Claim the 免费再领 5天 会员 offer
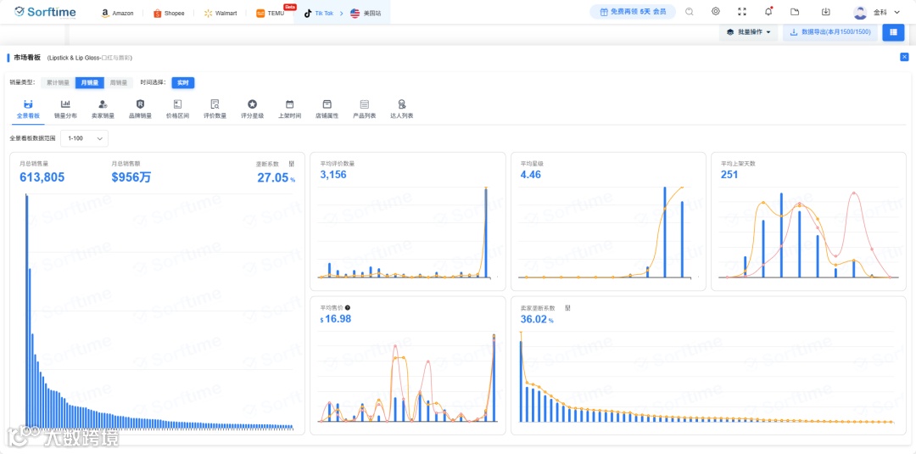916x454 pixels. pyautogui.click(x=633, y=12)
